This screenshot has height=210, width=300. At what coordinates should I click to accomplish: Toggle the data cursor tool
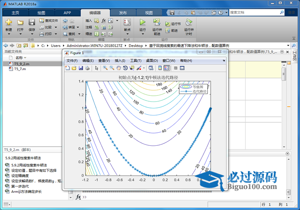[x=132, y=68]
